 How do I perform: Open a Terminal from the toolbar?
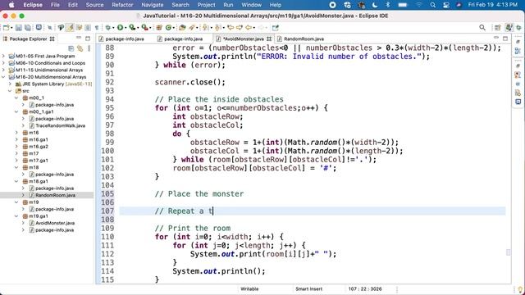coord(39,27)
